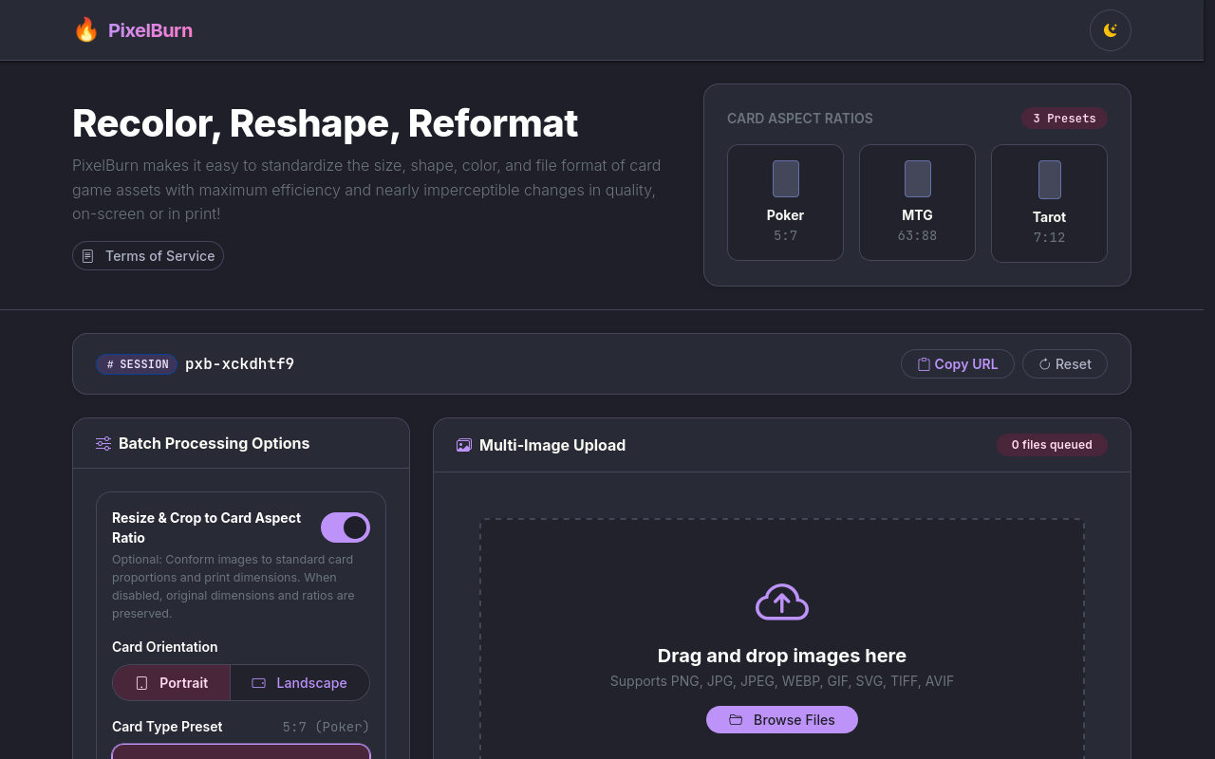1215x759 pixels.
Task: Click the Recolor, Reshape, Reformat heading
Action: [326, 123]
